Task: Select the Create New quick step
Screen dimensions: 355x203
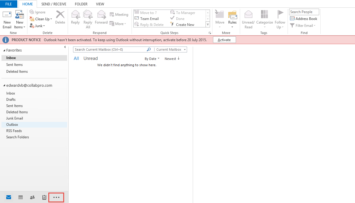Action: (182, 24)
